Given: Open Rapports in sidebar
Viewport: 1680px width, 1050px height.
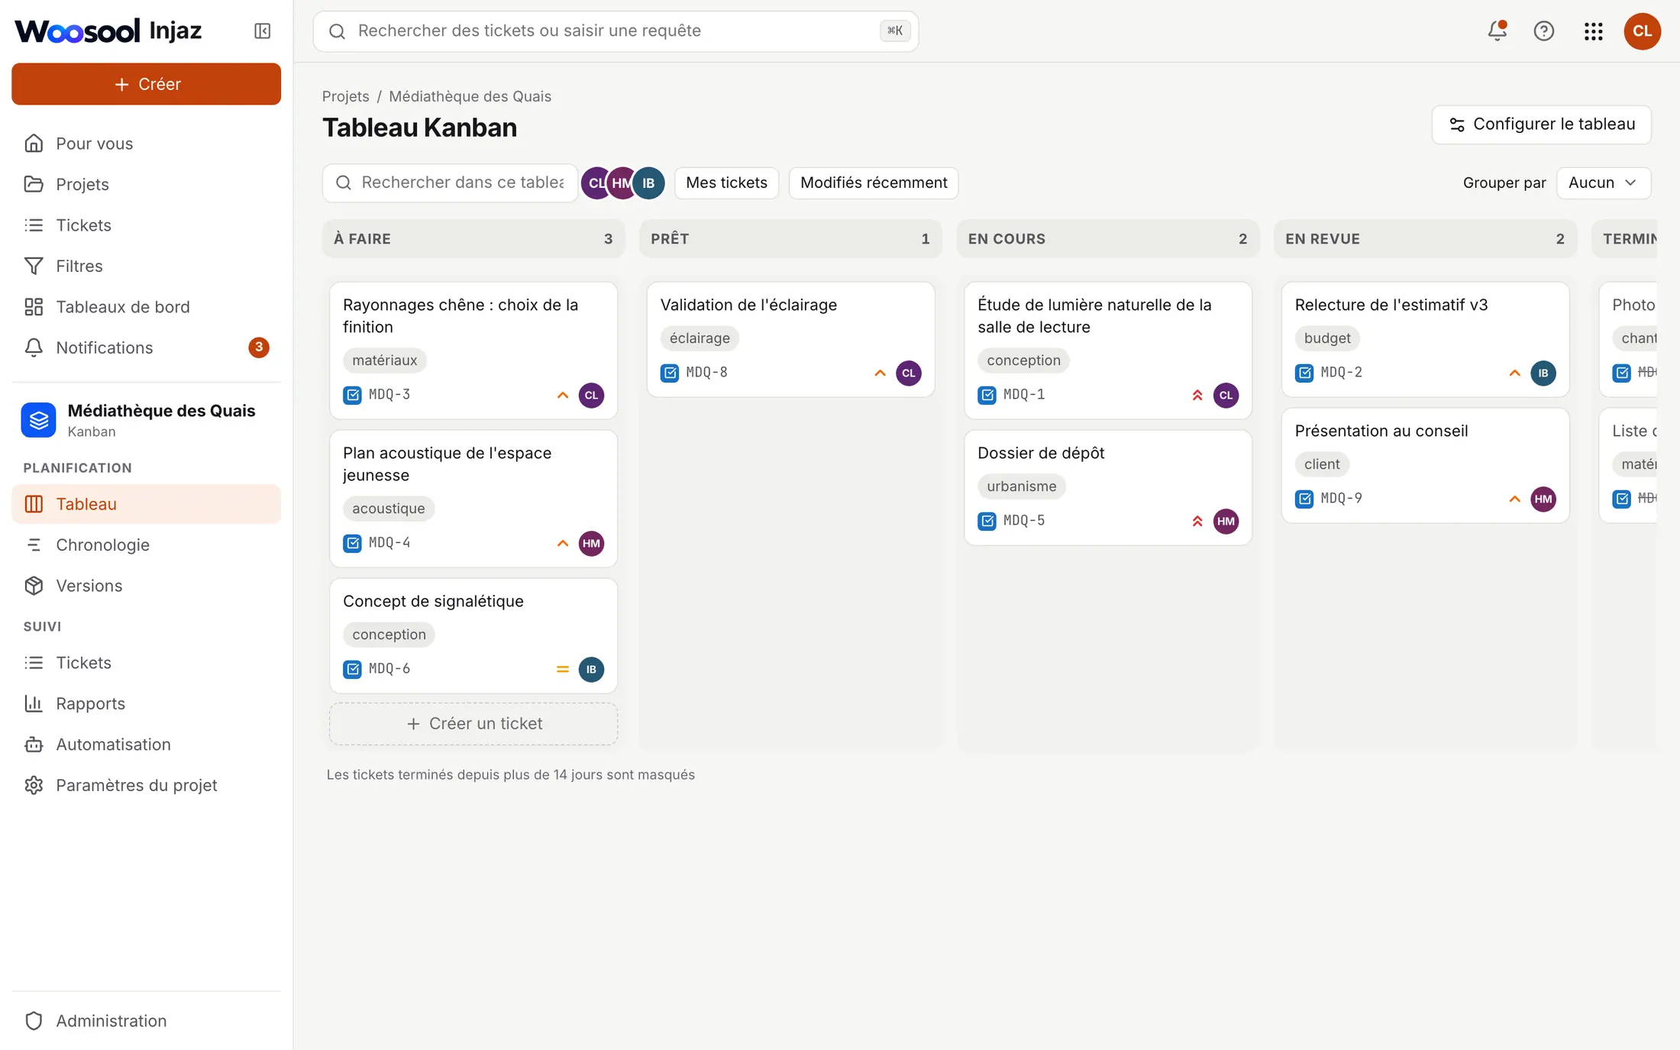Looking at the screenshot, I should 147,704.
